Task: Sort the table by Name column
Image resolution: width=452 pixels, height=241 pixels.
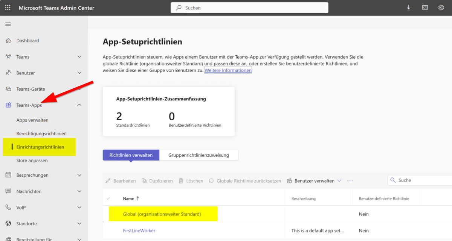Action: 128,199
